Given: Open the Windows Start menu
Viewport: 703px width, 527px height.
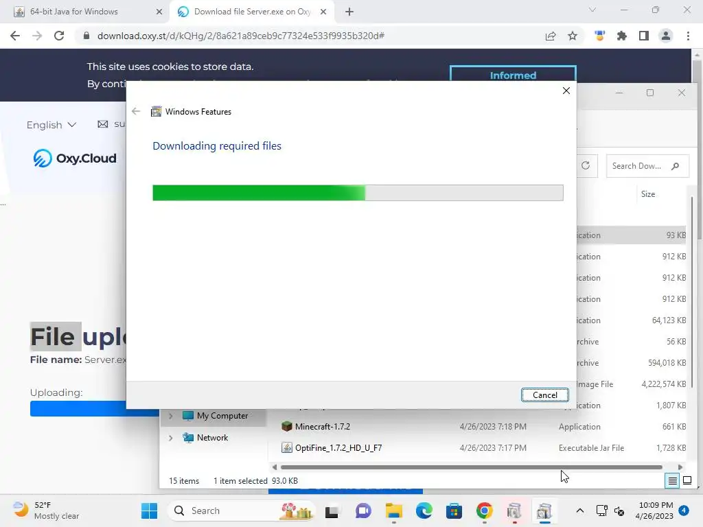Looking at the screenshot, I should [149, 511].
